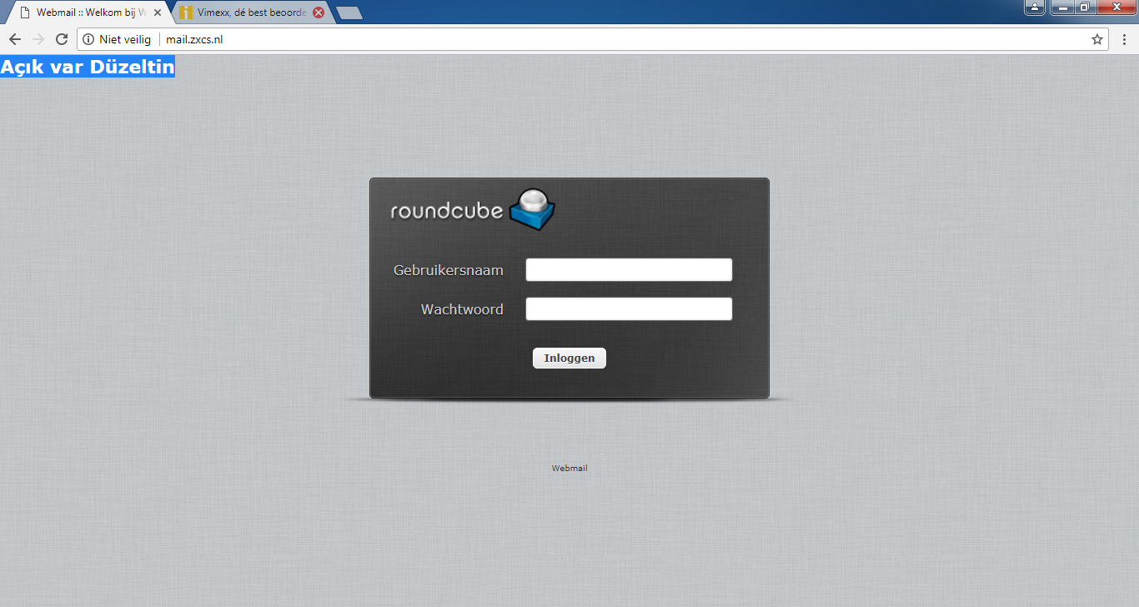Click the Gebruikersnaam label
Screen dimensions: 1139x607
click(449, 270)
